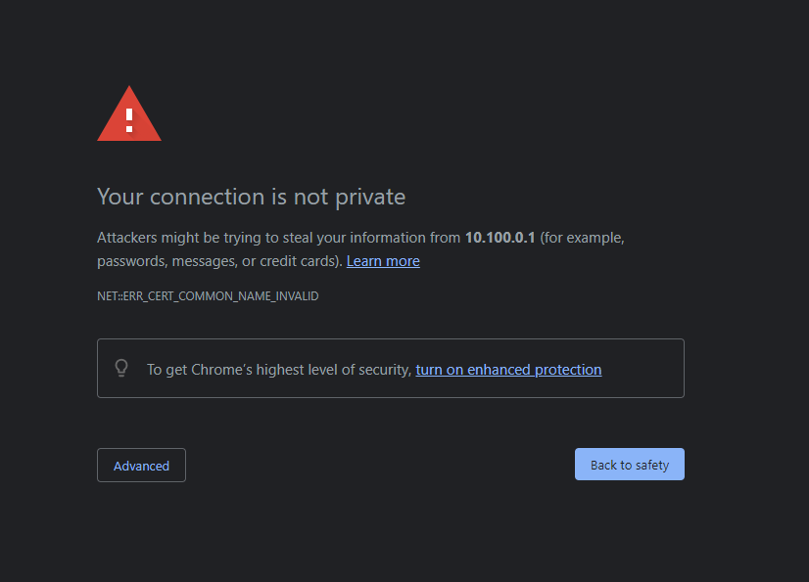Click the heading Your connection is not private
Viewport: 809px width, 582px height.
251,197
